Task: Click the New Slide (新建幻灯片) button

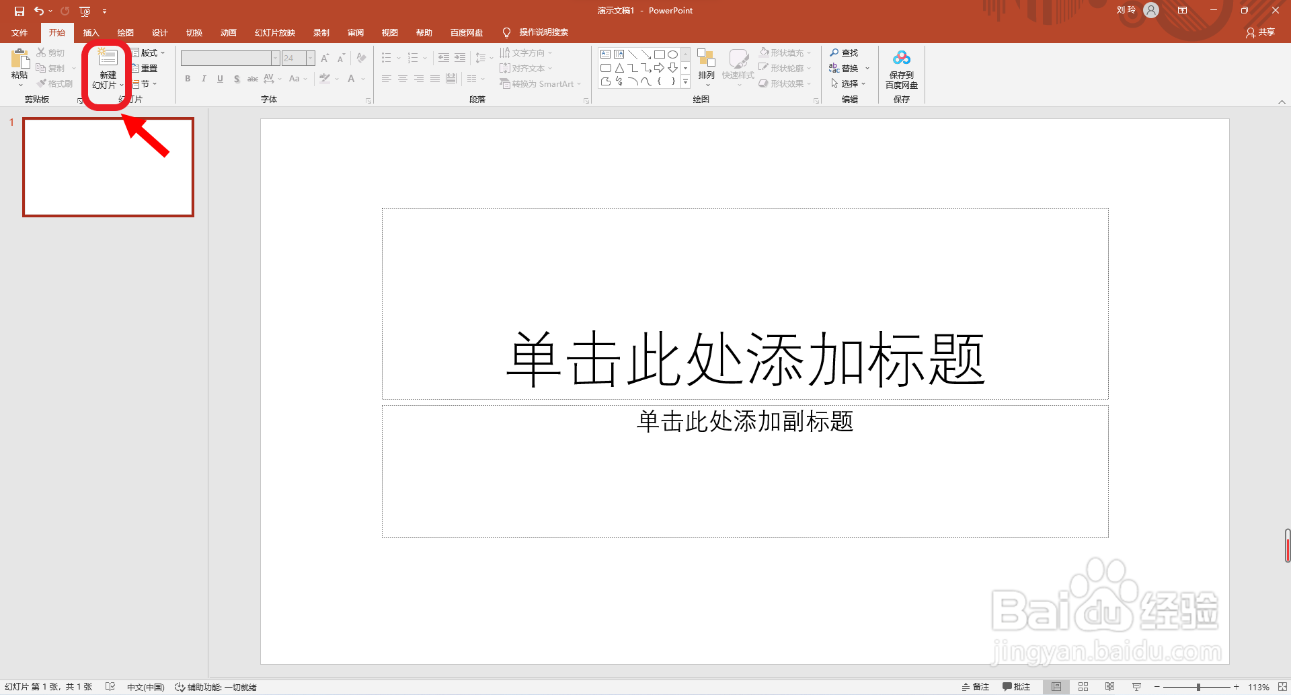Action: (108, 69)
